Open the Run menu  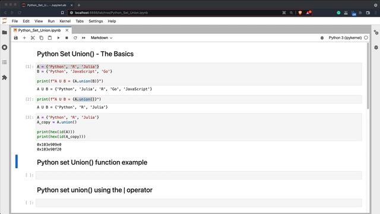click(51, 21)
